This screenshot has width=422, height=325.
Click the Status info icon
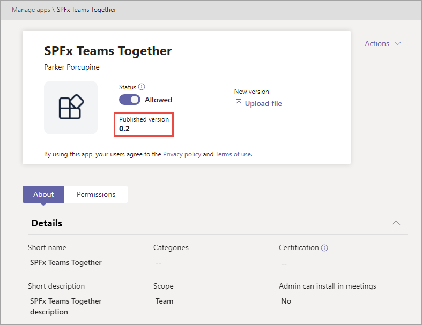tap(142, 87)
